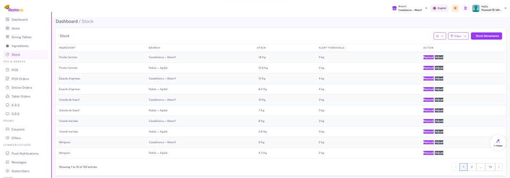Click the 5.6 Kg stock value
The height and width of the screenshot is (178, 510).
pos(263,132)
